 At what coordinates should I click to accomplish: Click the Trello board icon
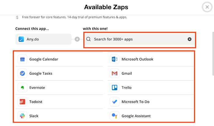[x=115, y=87]
